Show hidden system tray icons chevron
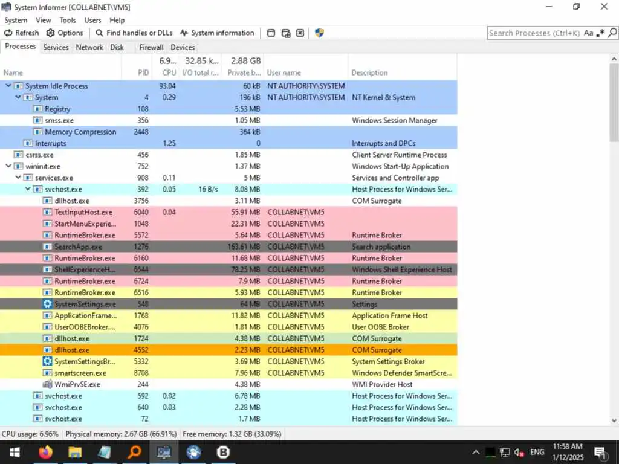The width and height of the screenshot is (619, 464). click(x=476, y=452)
